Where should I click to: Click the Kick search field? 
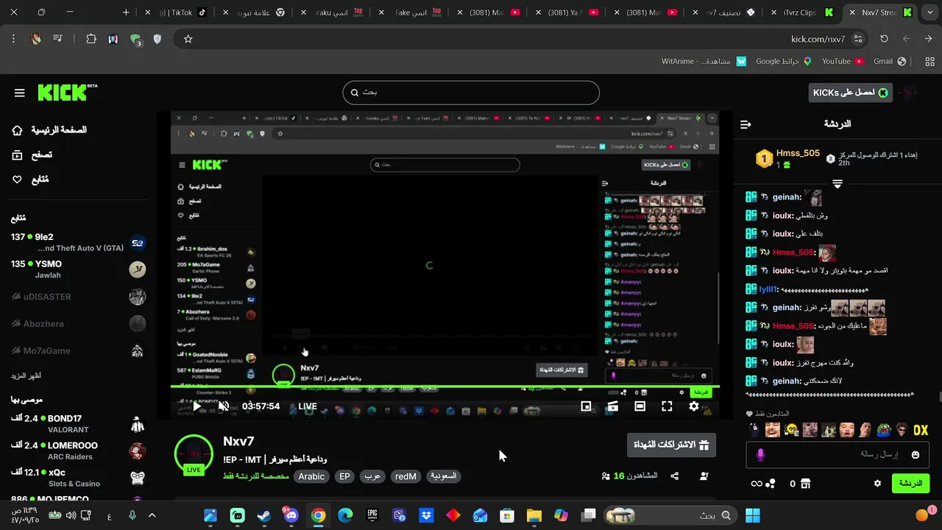pos(471,93)
